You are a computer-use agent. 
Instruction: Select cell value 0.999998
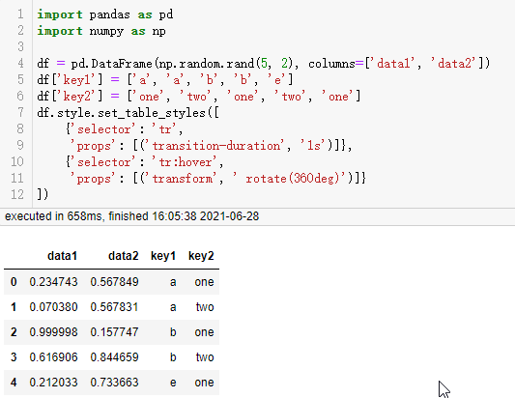tap(53, 332)
